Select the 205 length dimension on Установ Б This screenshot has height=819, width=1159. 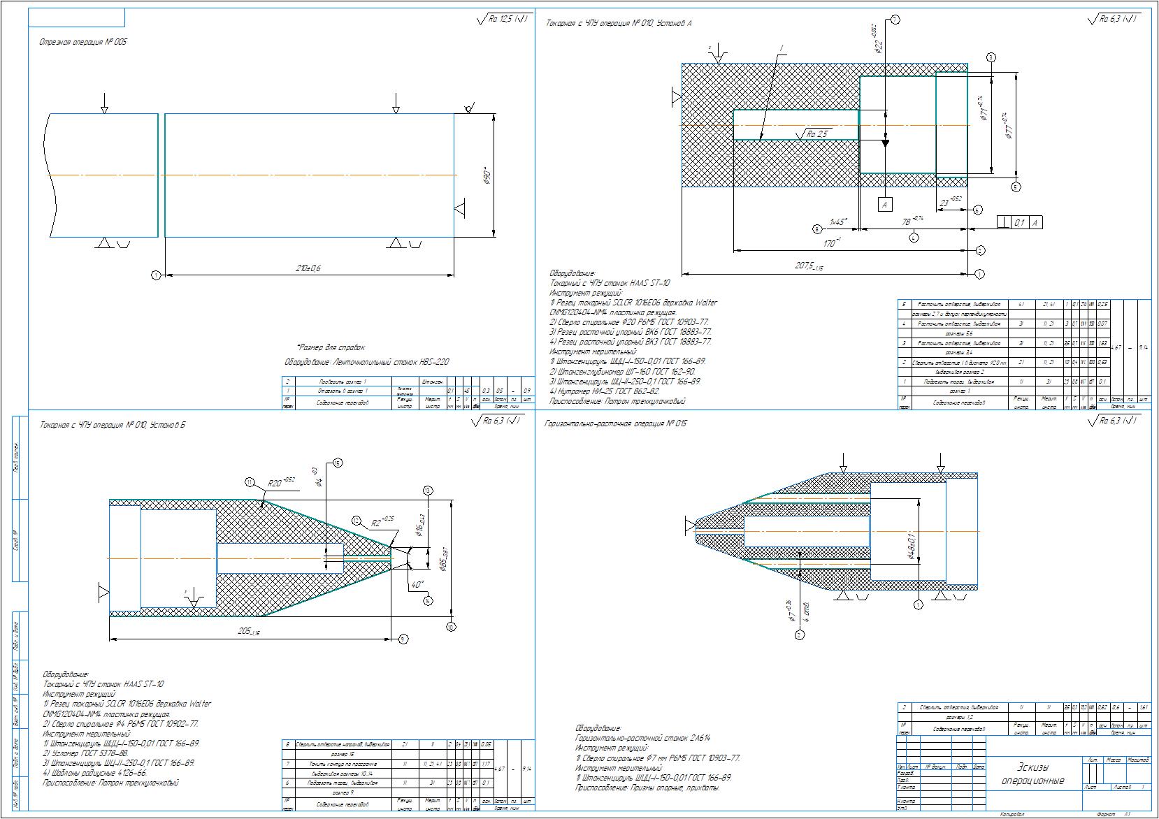(x=245, y=632)
